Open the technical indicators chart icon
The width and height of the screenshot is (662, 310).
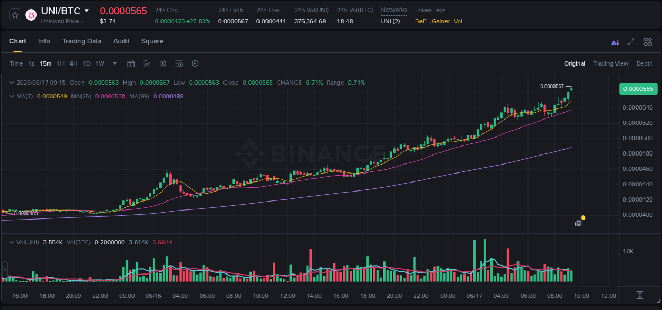[147, 63]
